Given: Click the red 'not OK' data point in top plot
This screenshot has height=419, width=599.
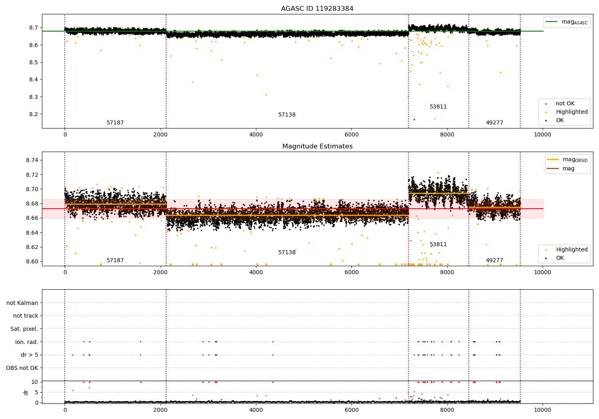Looking at the screenshot, I should point(414,119).
